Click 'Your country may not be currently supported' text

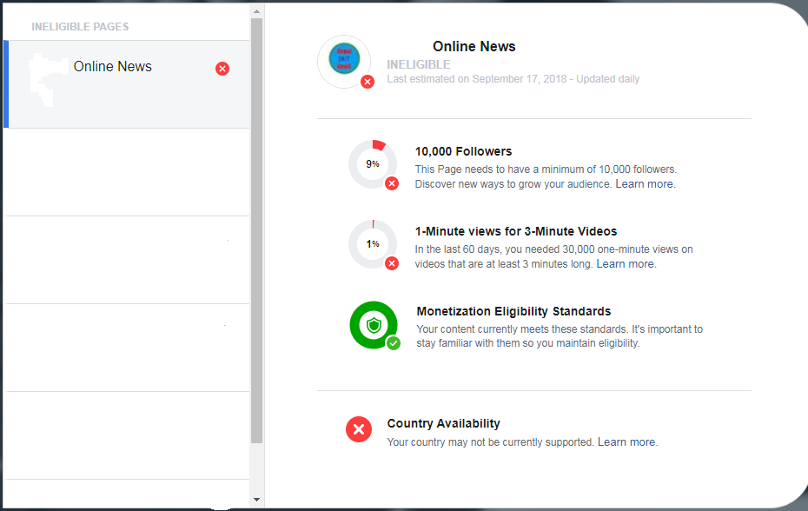coord(491,441)
